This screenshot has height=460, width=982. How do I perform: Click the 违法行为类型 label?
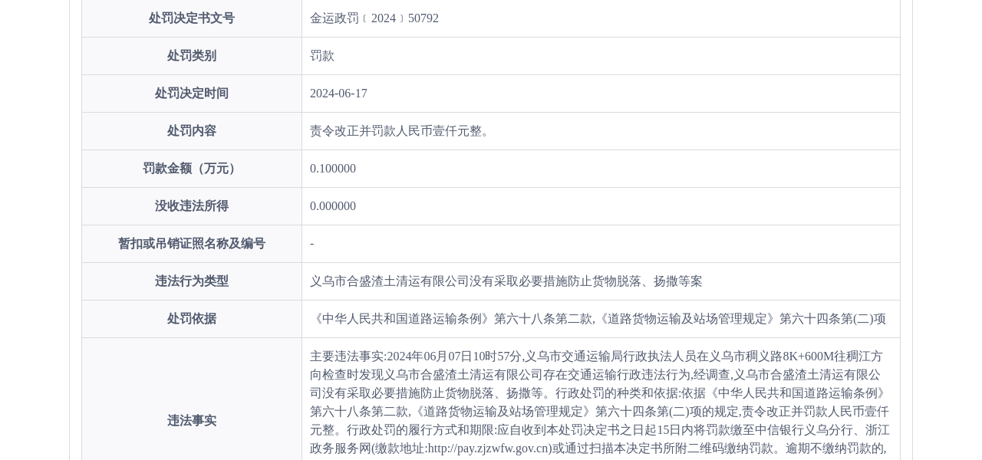(192, 281)
